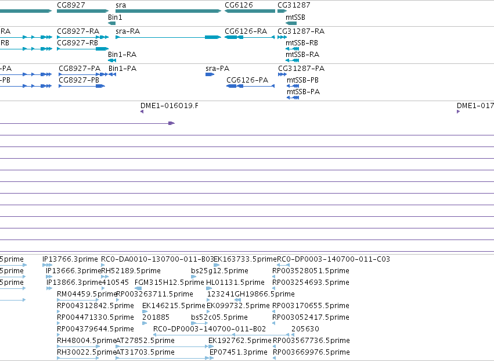Click the RP003528051.5prime label
This screenshot has width=494, height=361.
coord(311,271)
